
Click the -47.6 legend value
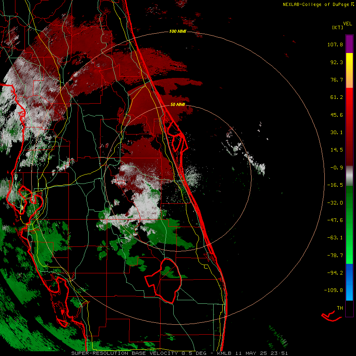pyautogui.click(x=335, y=220)
